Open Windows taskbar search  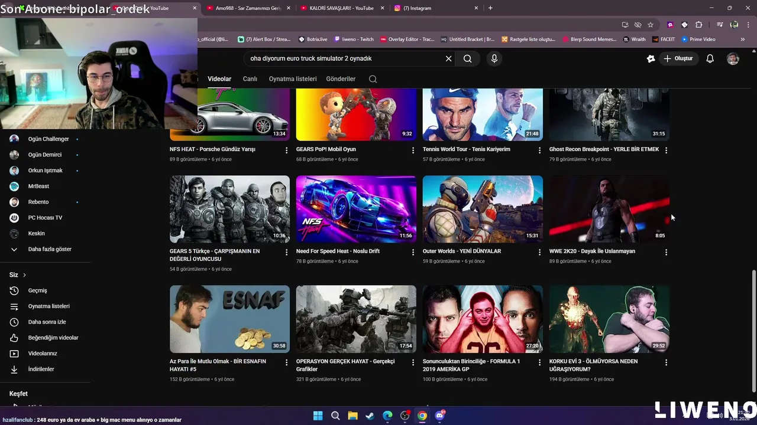(335, 416)
